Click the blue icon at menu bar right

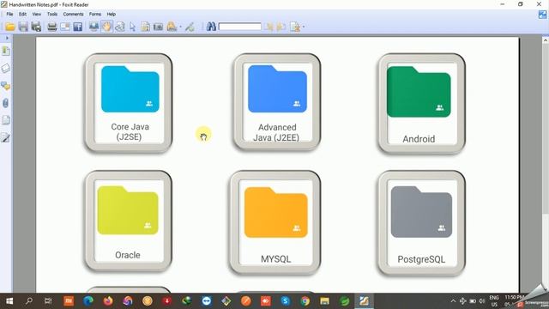[x=542, y=15]
